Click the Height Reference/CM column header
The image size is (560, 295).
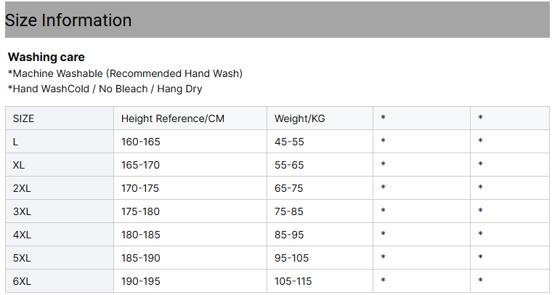[x=190, y=118]
